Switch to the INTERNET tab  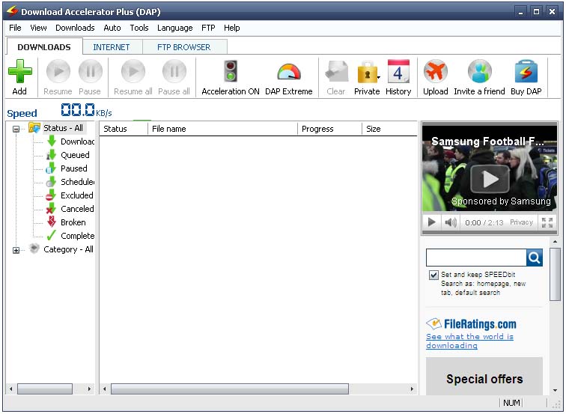(x=112, y=47)
